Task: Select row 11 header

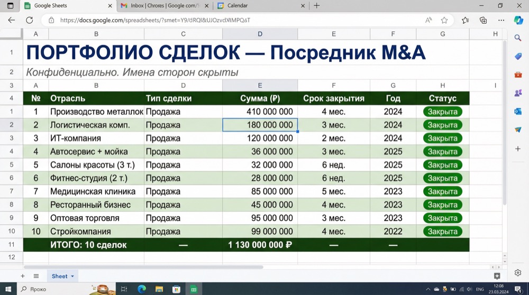Action: [12, 244]
